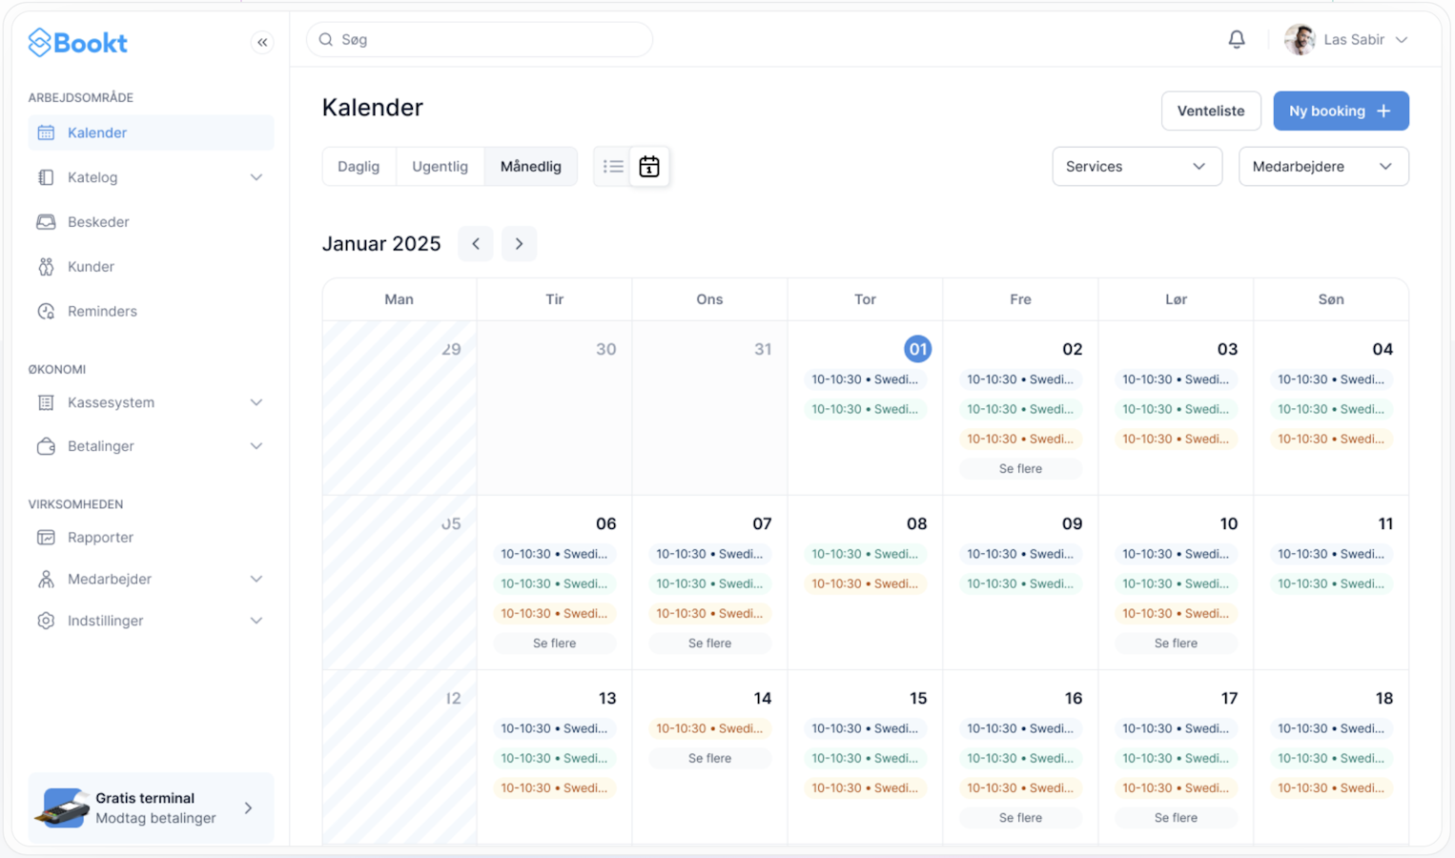Select the Daglig view tab
Screen dimensions: 1455x858
359,166
